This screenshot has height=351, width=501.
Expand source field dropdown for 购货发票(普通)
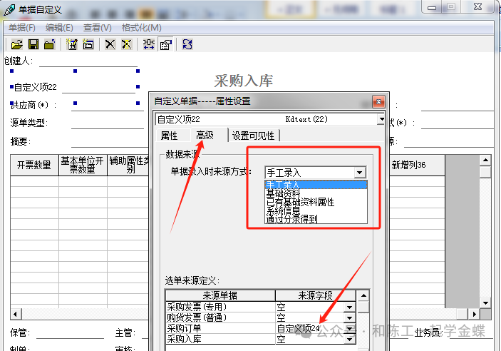349,317
